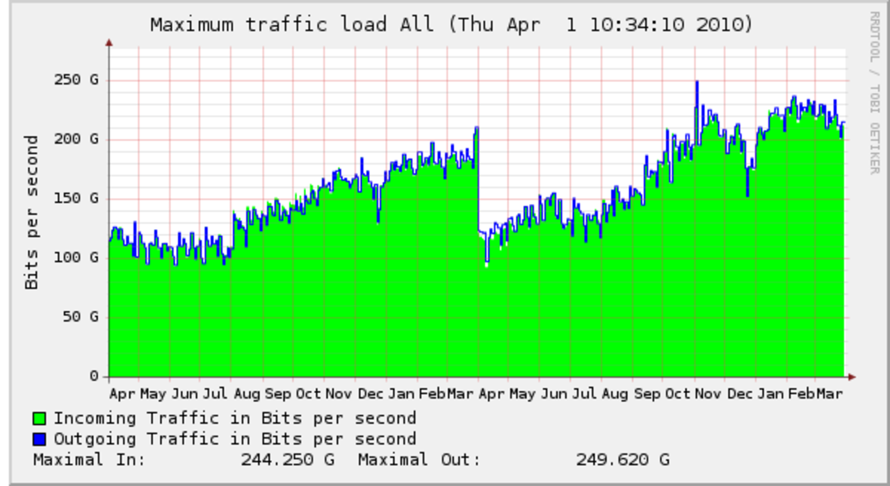The width and height of the screenshot is (890, 486).
Task: Click the Maximal Out value 249.620 G
Action: pos(622,460)
